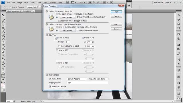Click the foreground color swatch
The height and width of the screenshot is (103, 183).
(2, 85)
